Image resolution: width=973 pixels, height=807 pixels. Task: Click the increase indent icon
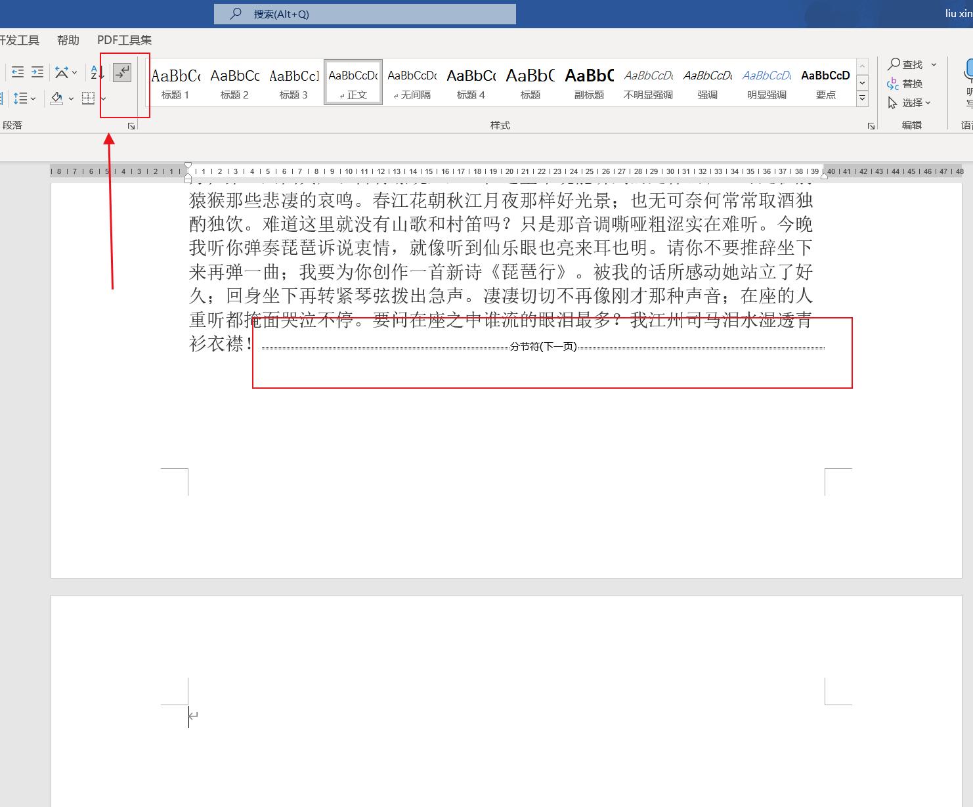pyautogui.click(x=37, y=72)
